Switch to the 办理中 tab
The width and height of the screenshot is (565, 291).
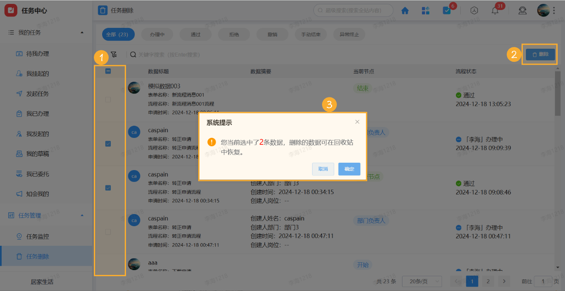tap(157, 34)
